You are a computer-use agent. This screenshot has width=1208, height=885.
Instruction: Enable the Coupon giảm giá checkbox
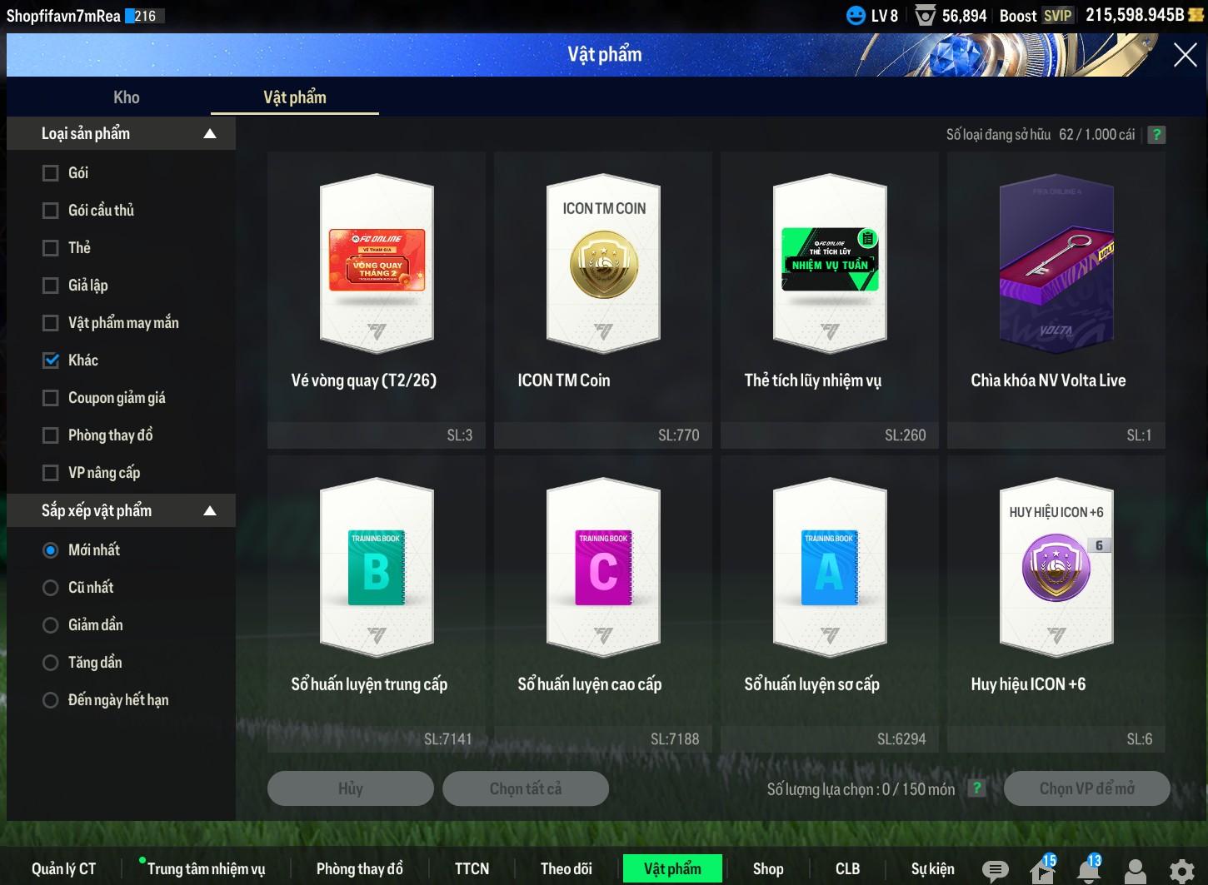click(51, 398)
